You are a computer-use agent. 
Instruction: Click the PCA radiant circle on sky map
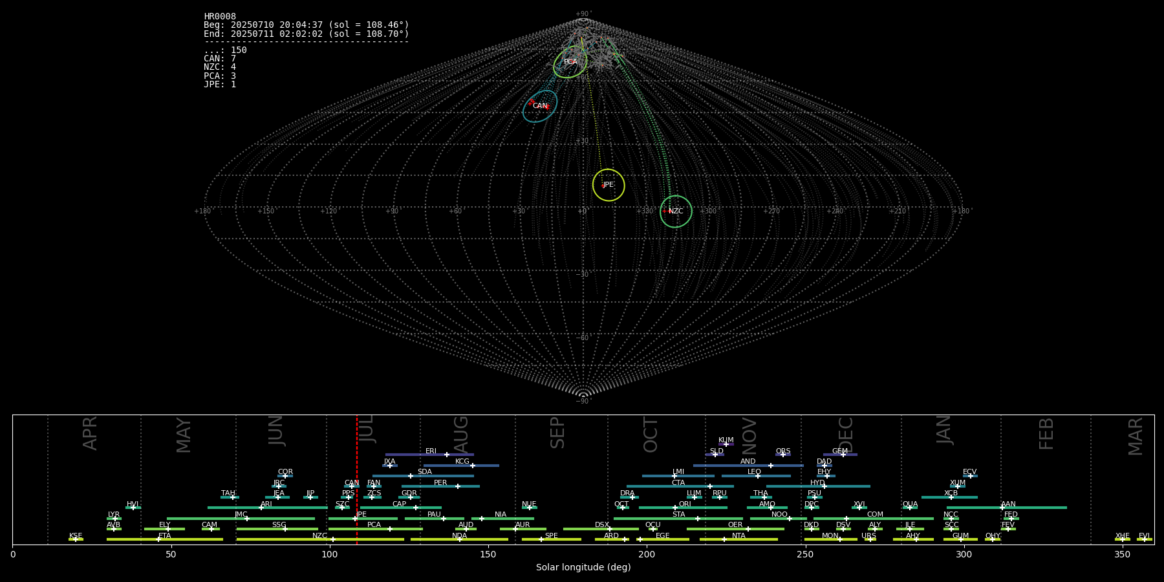[x=570, y=62]
